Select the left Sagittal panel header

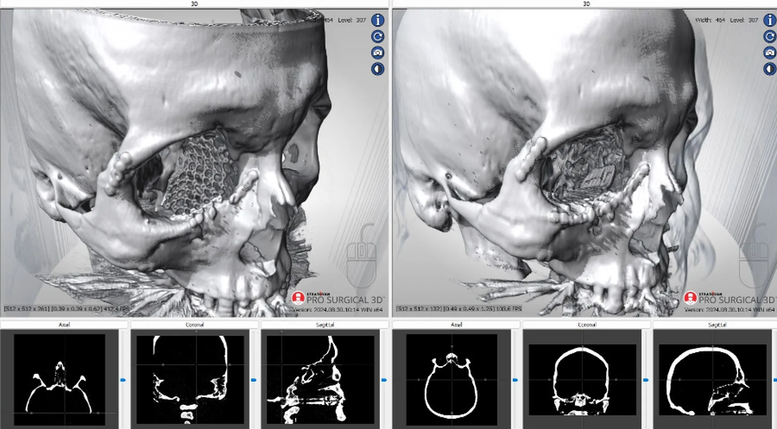tap(325, 325)
